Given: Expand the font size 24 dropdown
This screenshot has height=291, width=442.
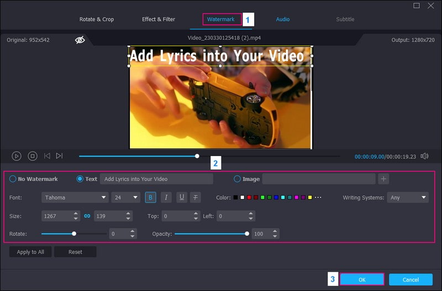Looking at the screenshot, I should coord(127,197).
